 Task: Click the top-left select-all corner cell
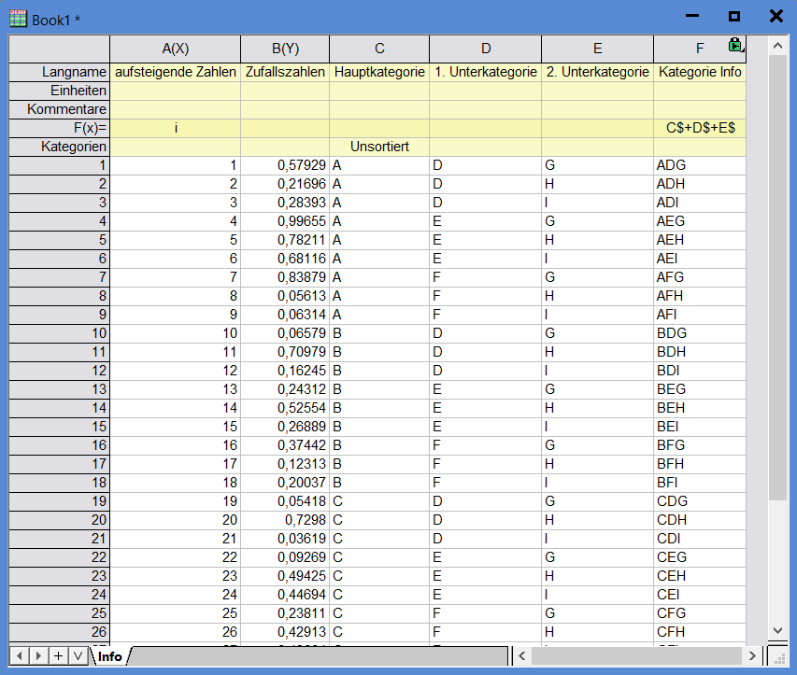(60, 49)
